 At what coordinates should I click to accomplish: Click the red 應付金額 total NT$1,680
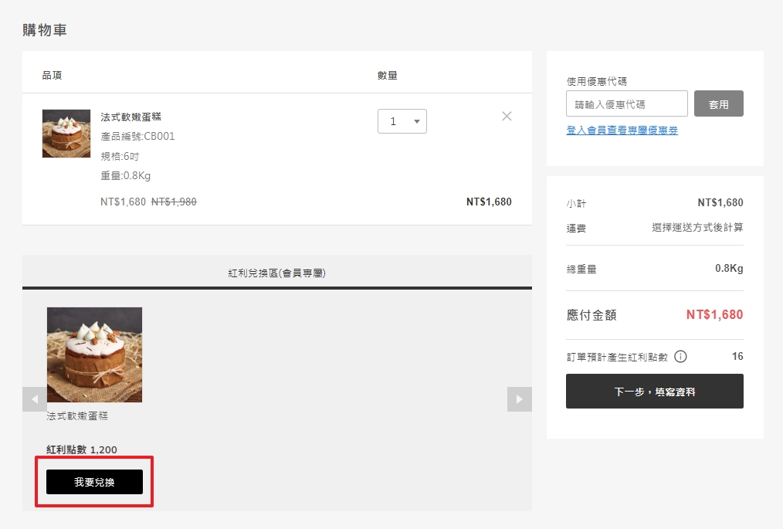click(714, 315)
